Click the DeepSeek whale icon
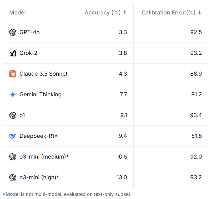211x199 pixels. click(x=13, y=136)
